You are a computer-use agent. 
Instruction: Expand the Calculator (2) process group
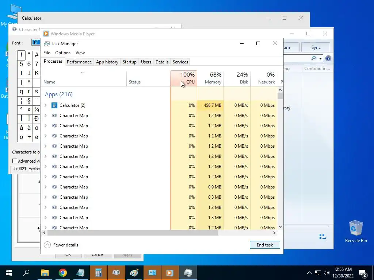pos(46,105)
